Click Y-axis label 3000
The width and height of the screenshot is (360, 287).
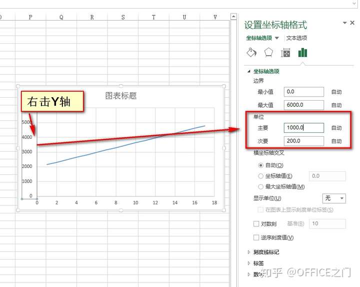click(x=27, y=152)
